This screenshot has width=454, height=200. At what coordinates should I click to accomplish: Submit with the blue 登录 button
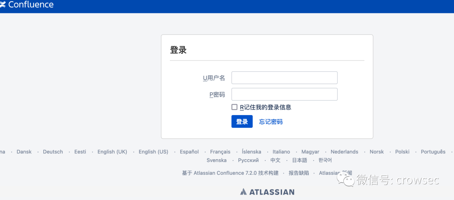pyautogui.click(x=242, y=121)
